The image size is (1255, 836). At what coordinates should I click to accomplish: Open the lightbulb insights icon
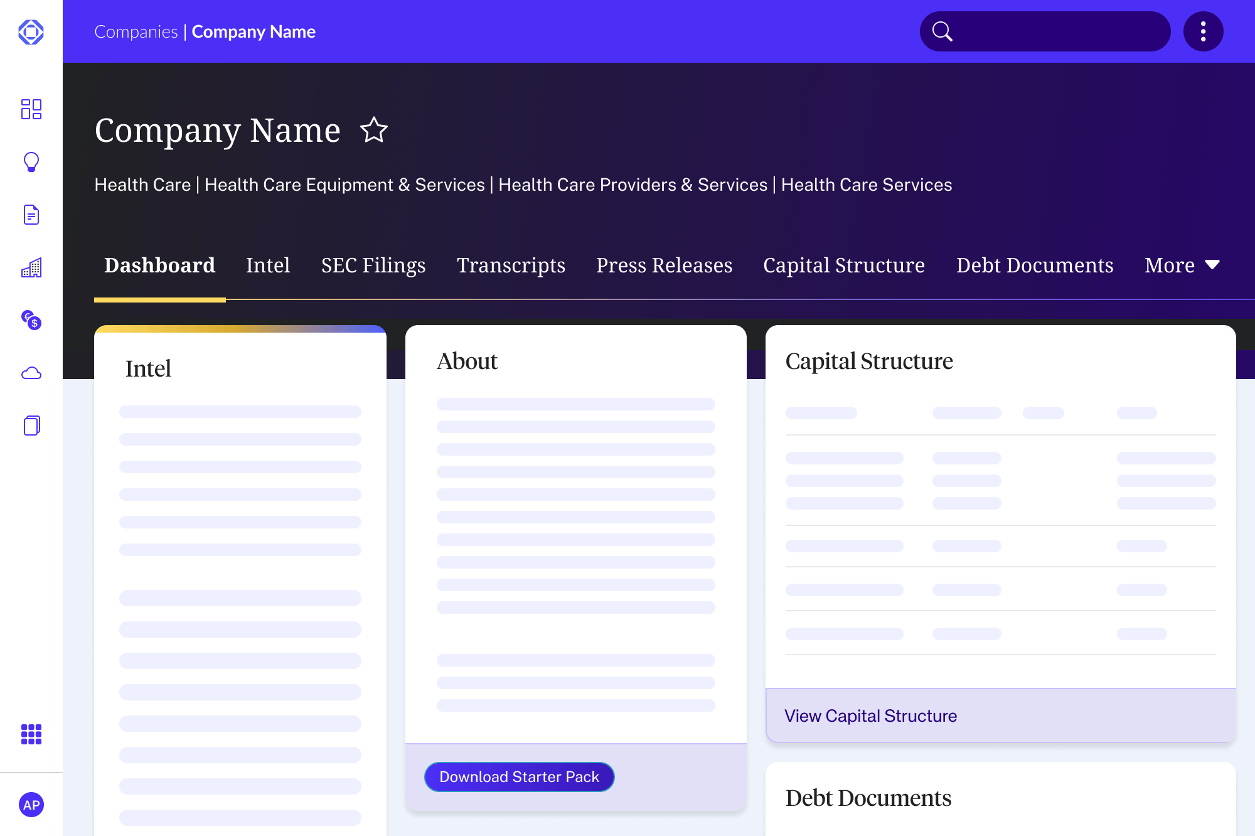31,162
